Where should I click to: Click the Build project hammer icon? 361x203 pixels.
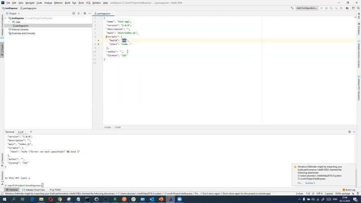pyautogui.click(x=292, y=8)
